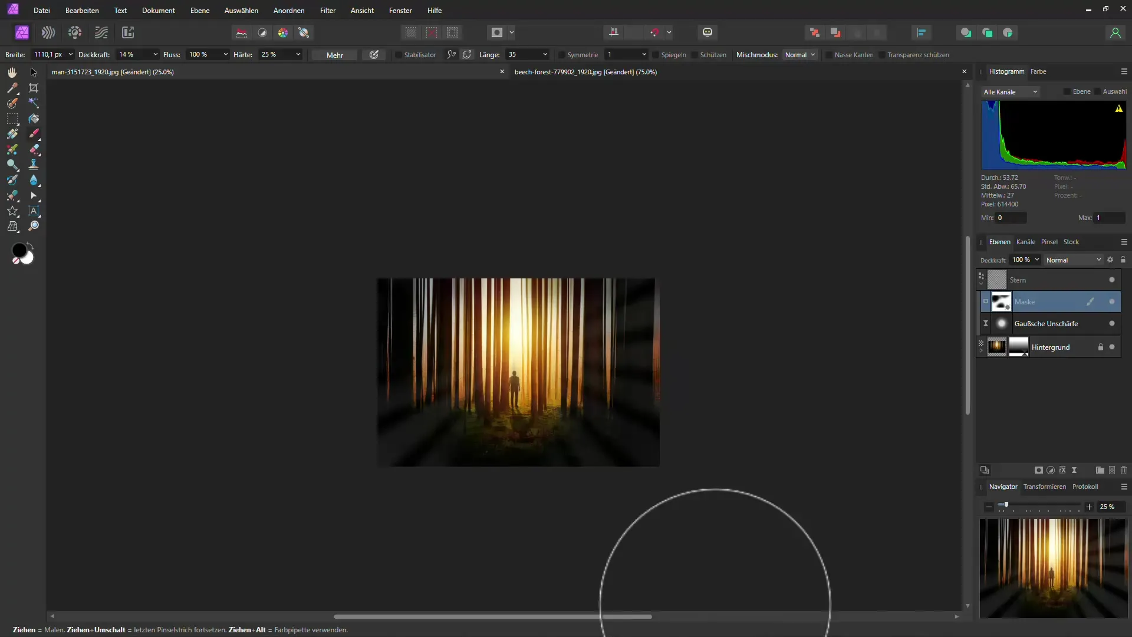Screen dimensions: 1132x637
Task: Open the Filter menu
Action: (x=328, y=11)
